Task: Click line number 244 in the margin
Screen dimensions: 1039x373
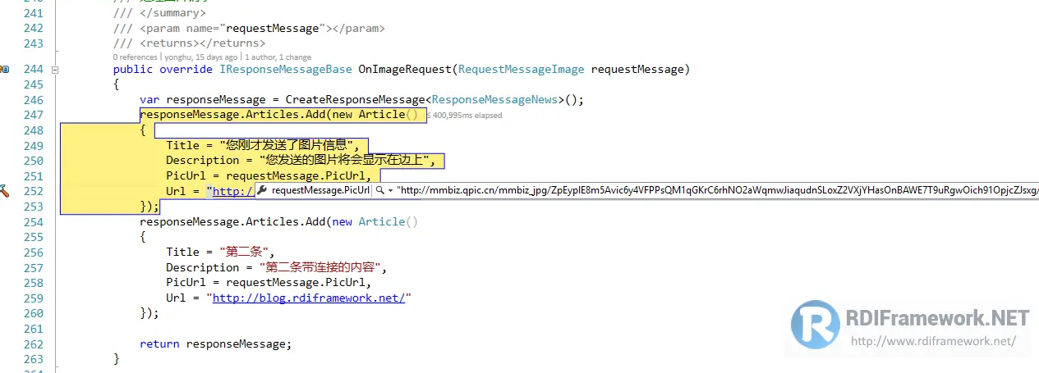Action: 33,70
